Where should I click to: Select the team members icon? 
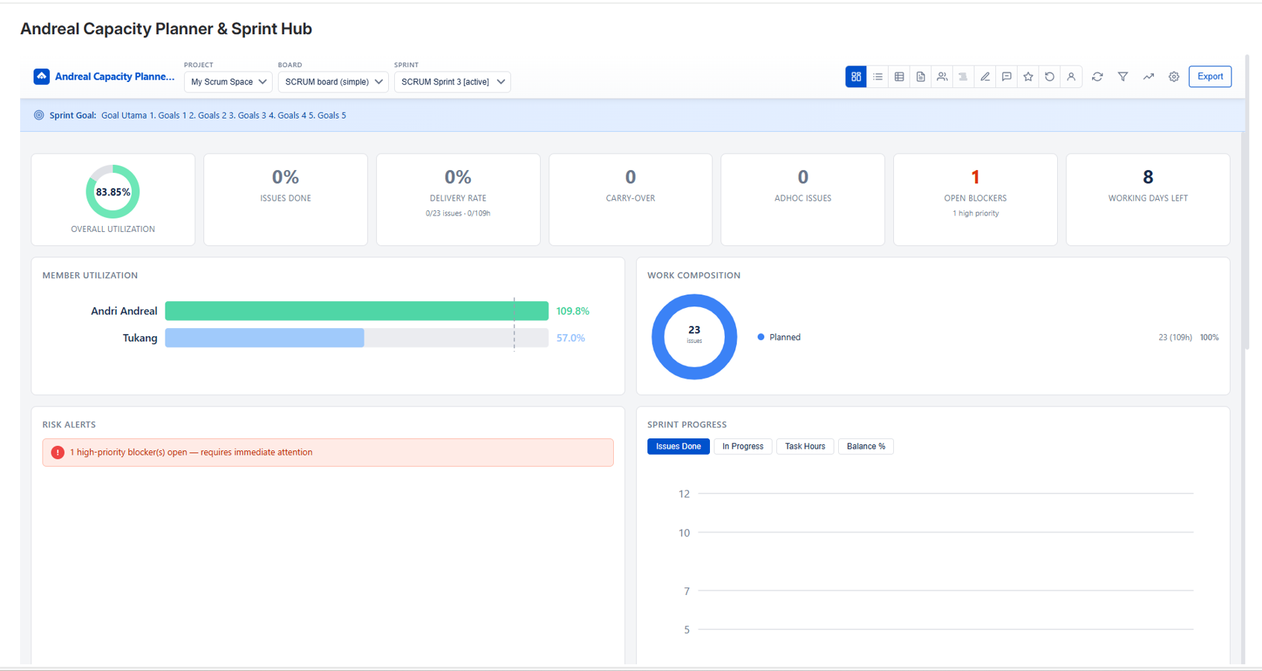coord(942,76)
